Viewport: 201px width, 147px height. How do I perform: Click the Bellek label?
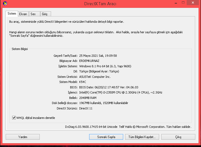point(73,98)
